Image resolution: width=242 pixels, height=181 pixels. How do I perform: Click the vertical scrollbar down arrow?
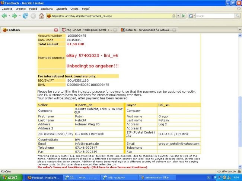click(240, 167)
